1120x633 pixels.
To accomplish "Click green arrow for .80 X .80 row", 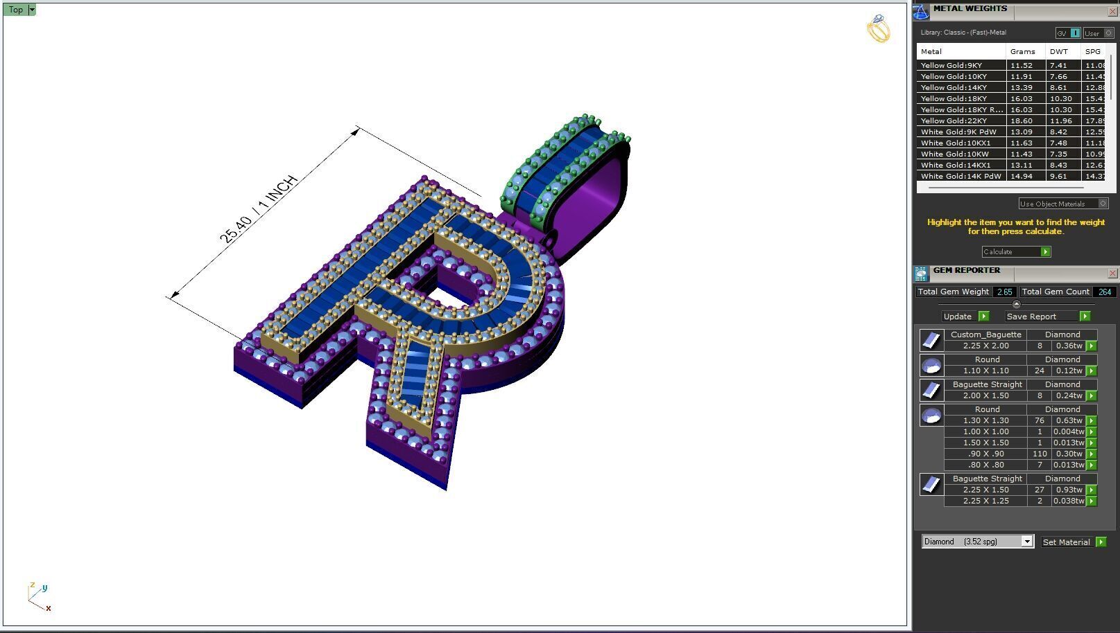I will coord(1092,465).
